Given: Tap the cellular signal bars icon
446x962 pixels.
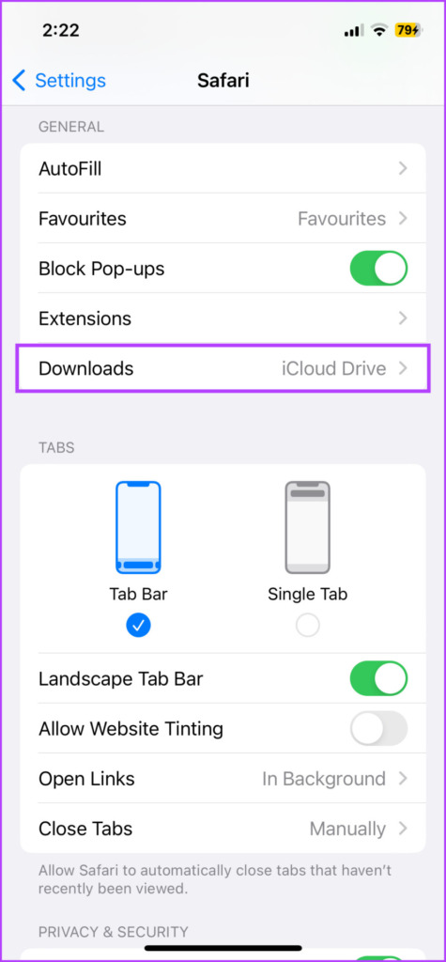Looking at the screenshot, I should (x=354, y=31).
